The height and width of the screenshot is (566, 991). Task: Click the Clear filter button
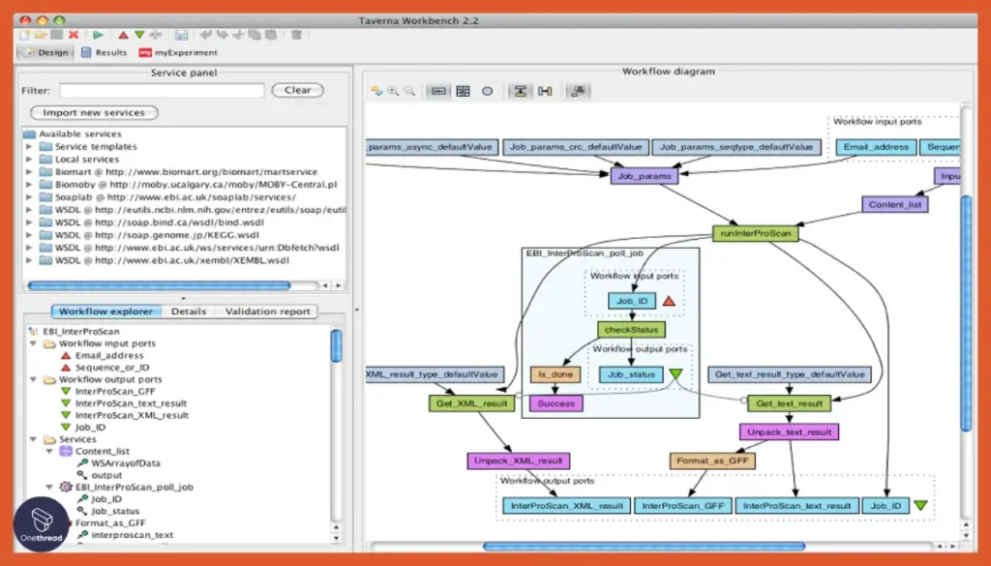coord(298,90)
